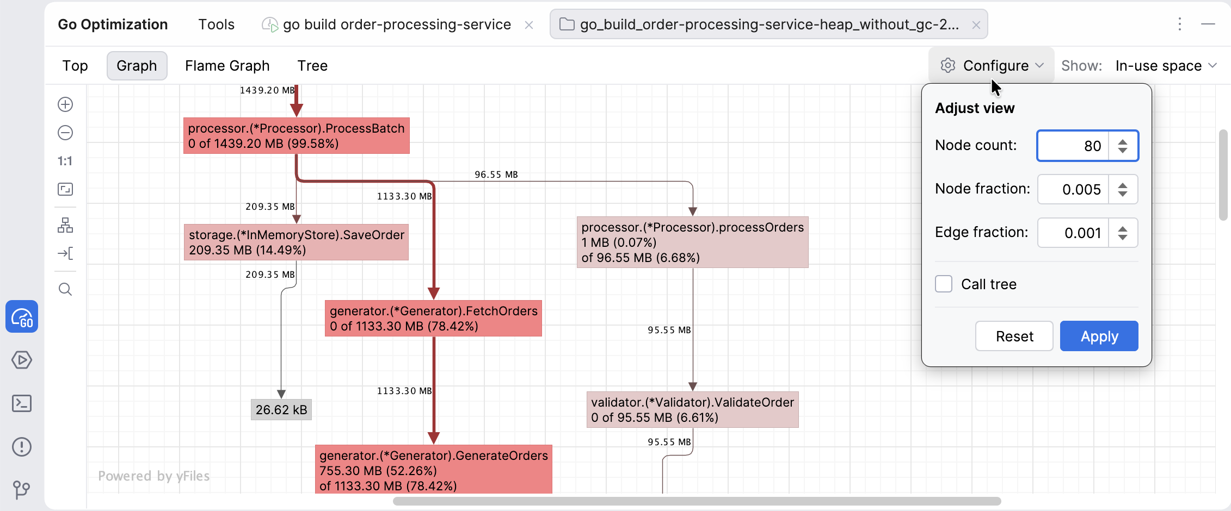This screenshot has width=1231, height=511.
Task: Open the Services tool window icon
Action: pos(22,360)
